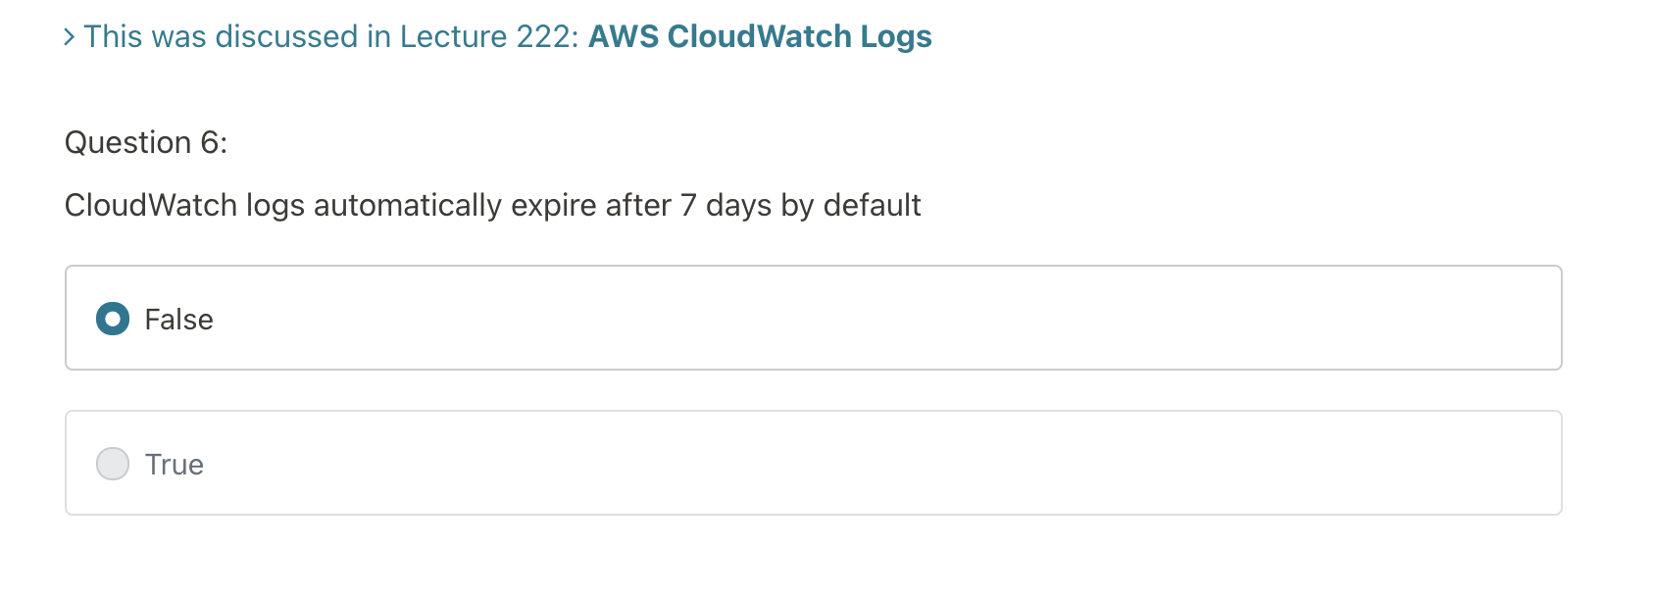Click the 'True' answer label
This screenshot has height=598, width=1653.
pyautogui.click(x=175, y=465)
